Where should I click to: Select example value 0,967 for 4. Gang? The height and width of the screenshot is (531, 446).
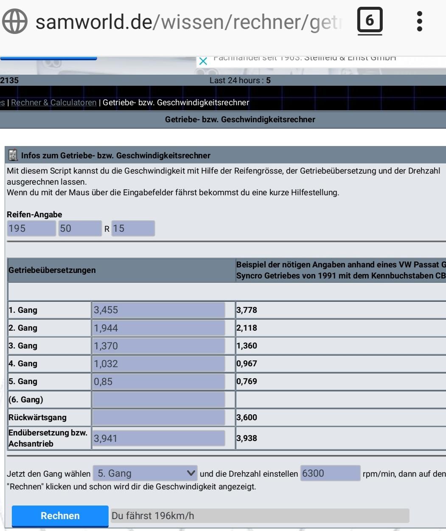(247, 364)
